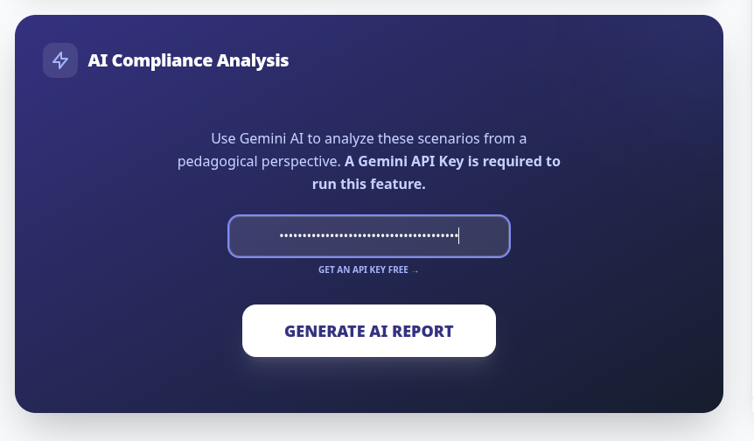
Task: Select the AI Compliance Analysis heading
Action: [x=188, y=60]
